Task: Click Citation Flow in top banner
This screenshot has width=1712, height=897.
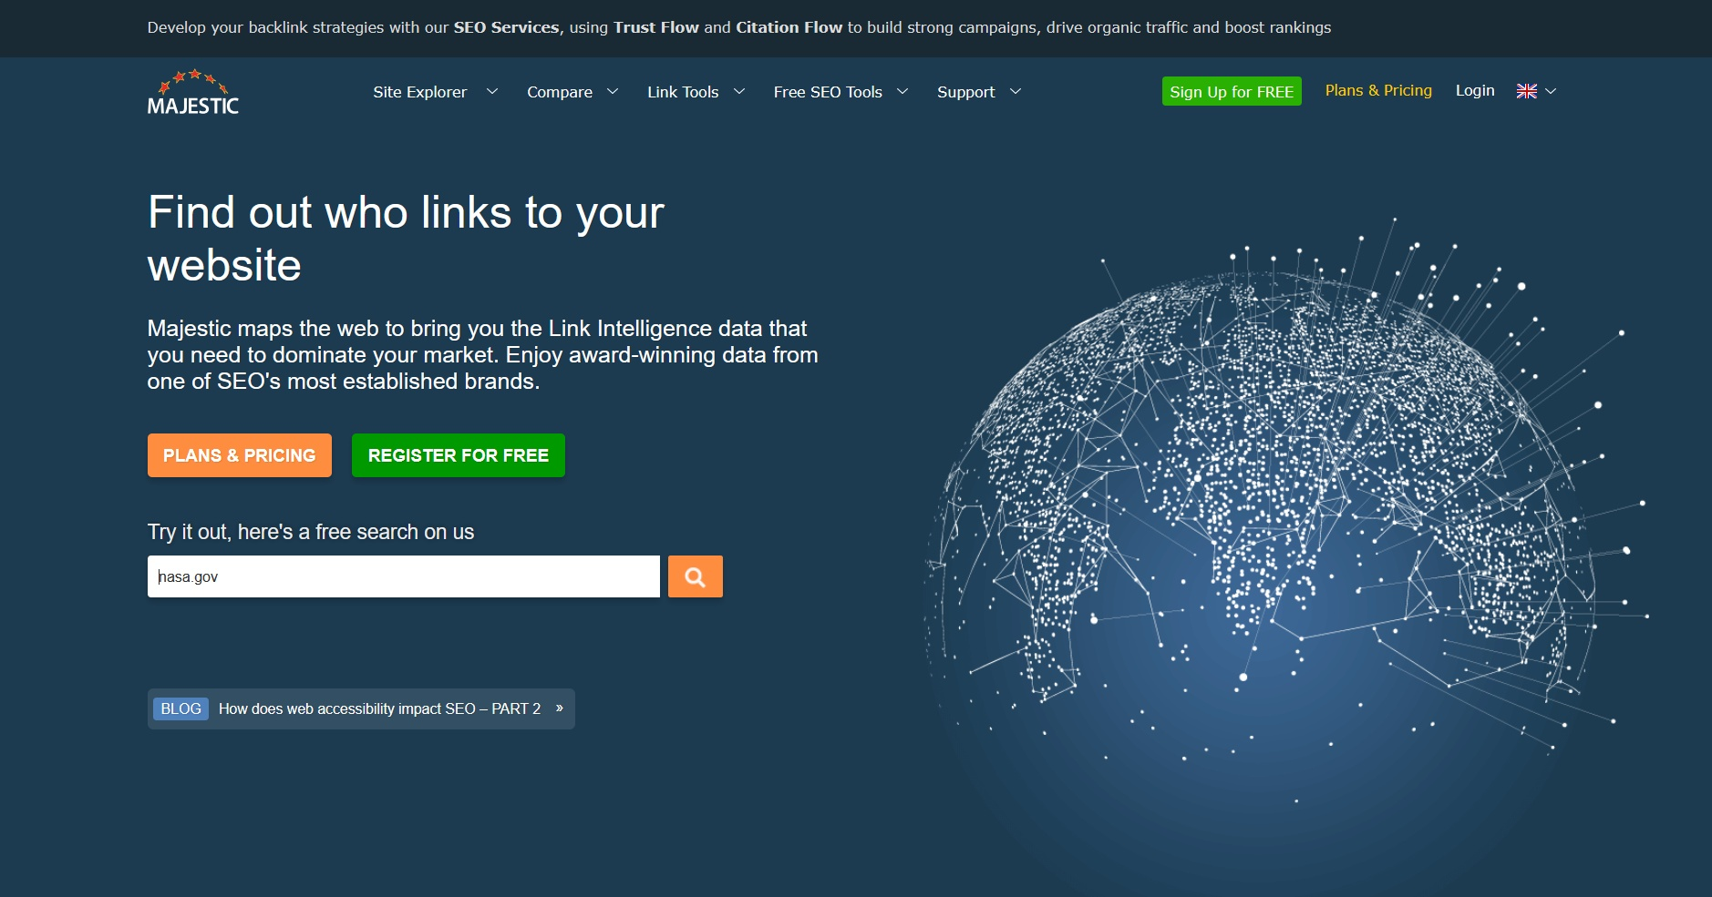Action: tap(789, 27)
